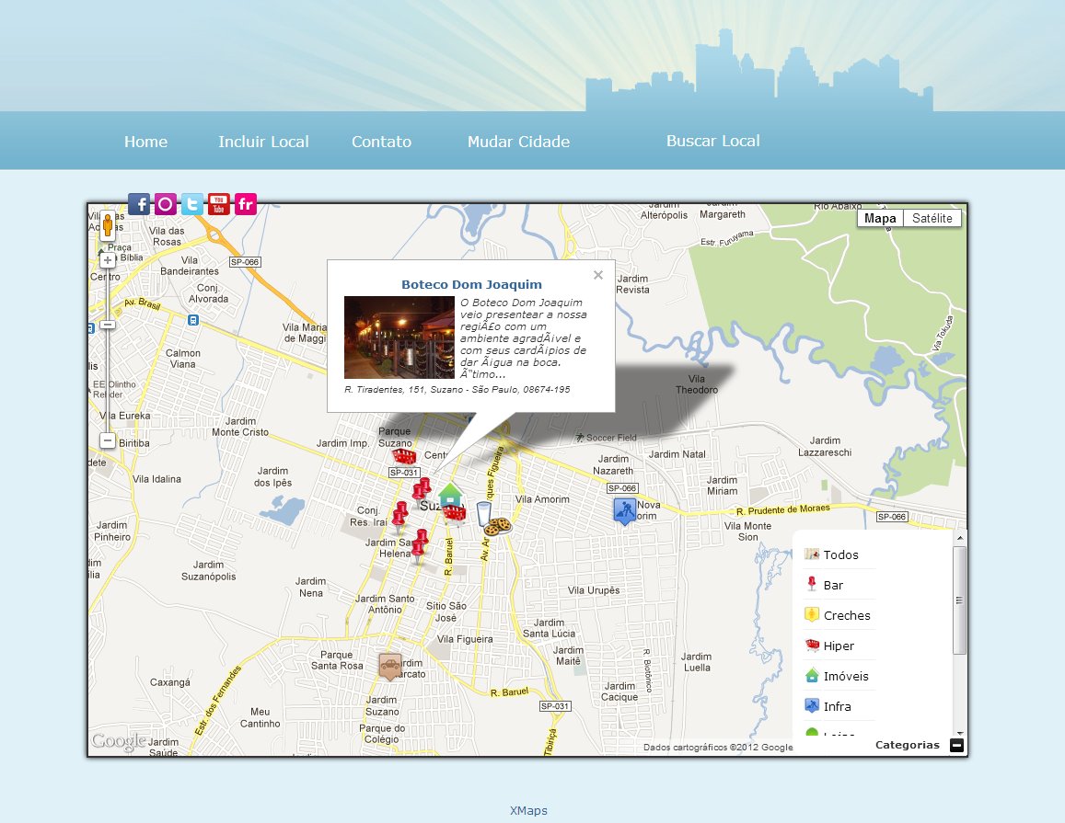The height and width of the screenshot is (823, 1065).
Task: Pick the Street View pegman icon
Action: click(x=108, y=224)
